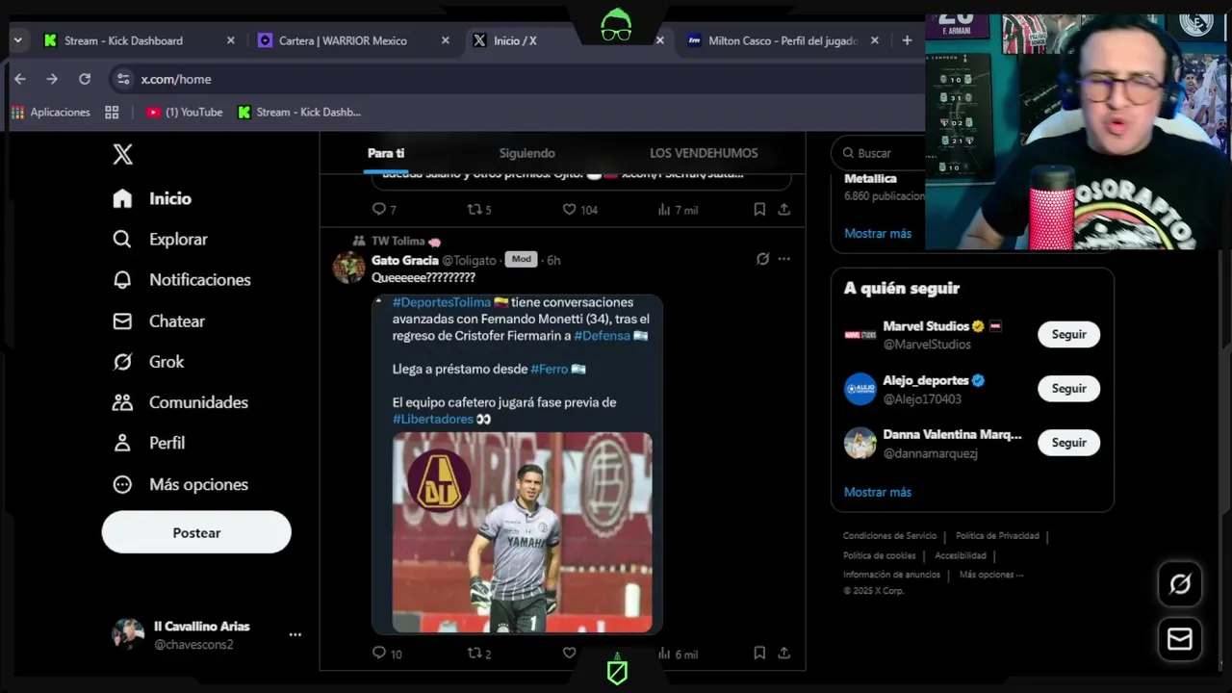Switch to the Para ti tab

click(x=386, y=153)
